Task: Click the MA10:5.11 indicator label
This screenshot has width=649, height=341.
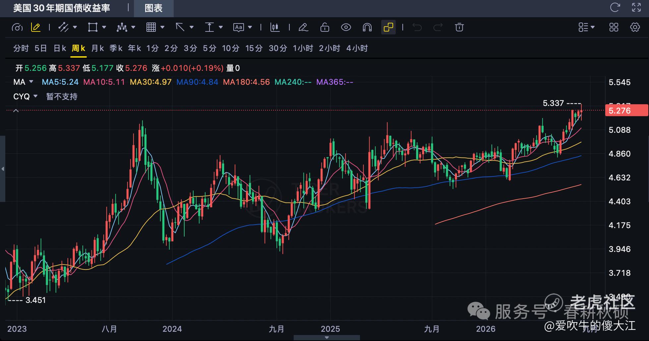Action: (104, 82)
